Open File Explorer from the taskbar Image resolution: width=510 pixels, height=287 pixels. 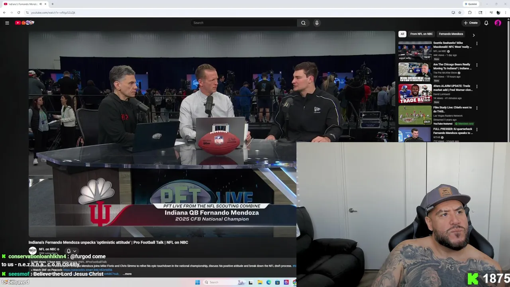point(260,282)
